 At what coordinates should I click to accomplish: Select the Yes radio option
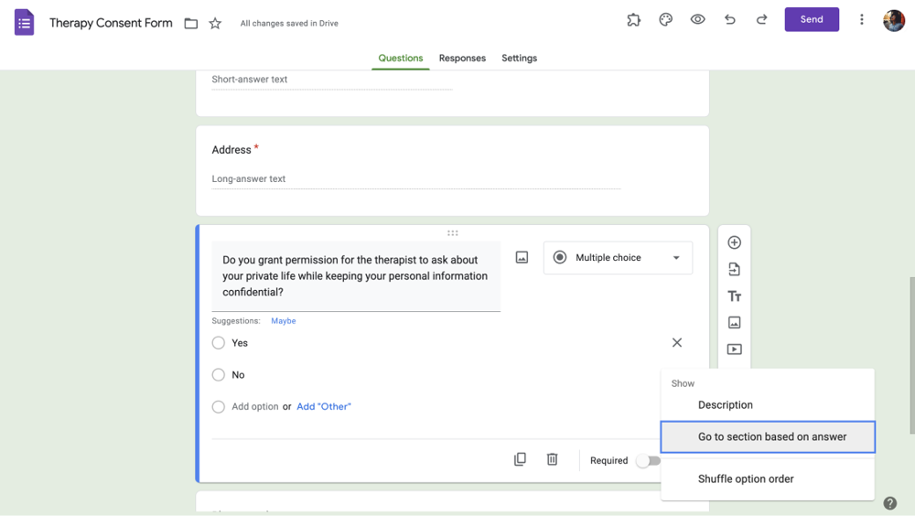point(219,343)
